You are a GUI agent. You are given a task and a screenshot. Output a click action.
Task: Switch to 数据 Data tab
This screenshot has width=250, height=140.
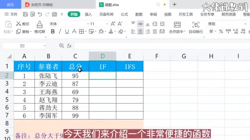[139, 14]
